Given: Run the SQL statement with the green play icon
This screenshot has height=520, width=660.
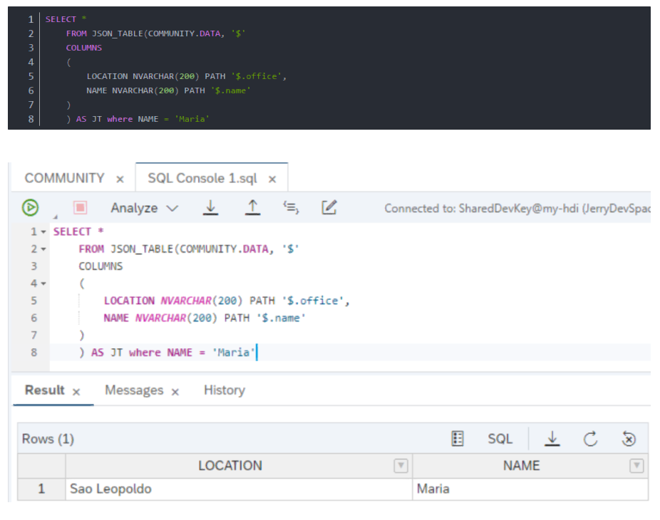Looking at the screenshot, I should (31, 207).
